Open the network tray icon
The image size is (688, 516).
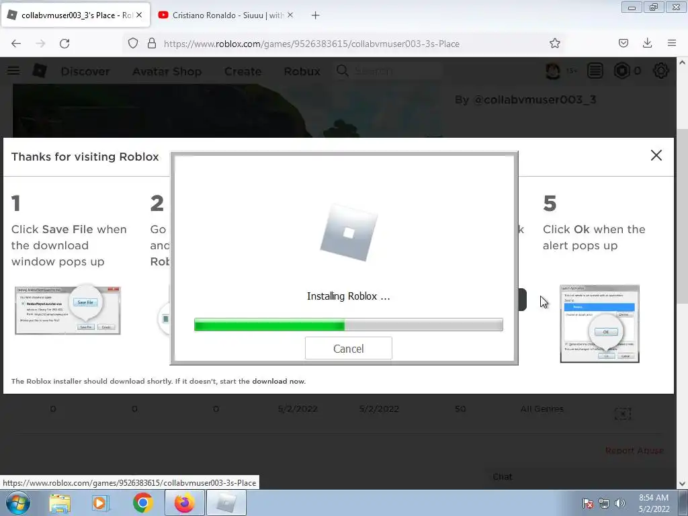(x=604, y=503)
